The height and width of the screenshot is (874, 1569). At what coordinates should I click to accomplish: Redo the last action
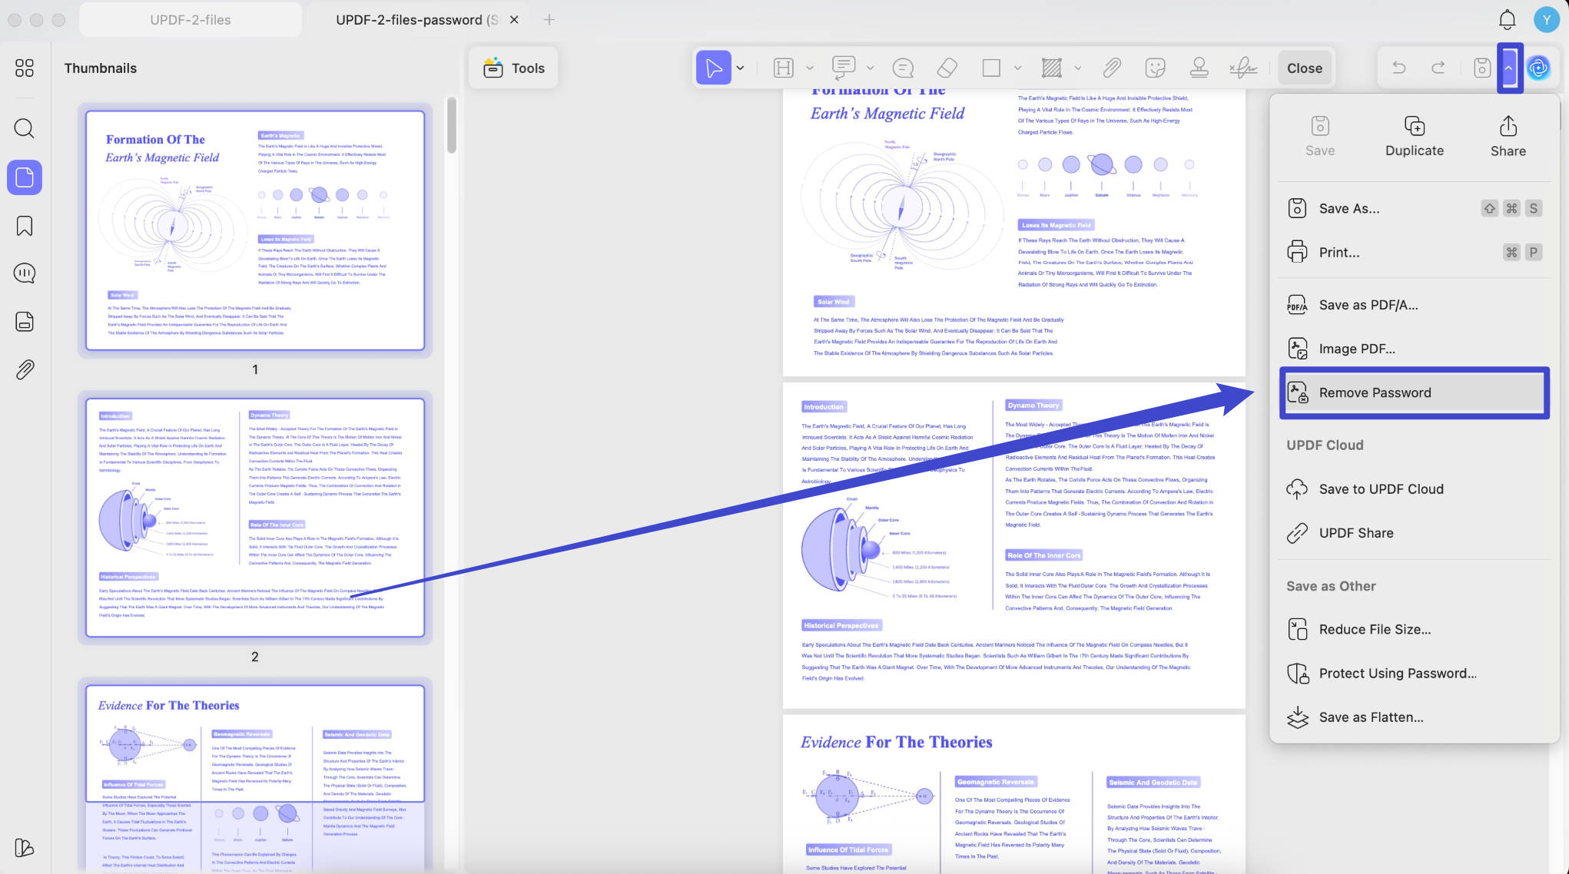pos(1438,68)
